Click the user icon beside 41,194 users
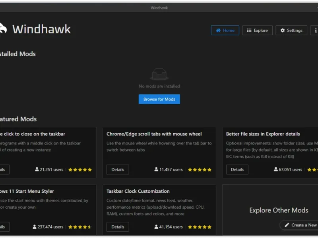Screen dimensions: 318x238 pos(156,226)
